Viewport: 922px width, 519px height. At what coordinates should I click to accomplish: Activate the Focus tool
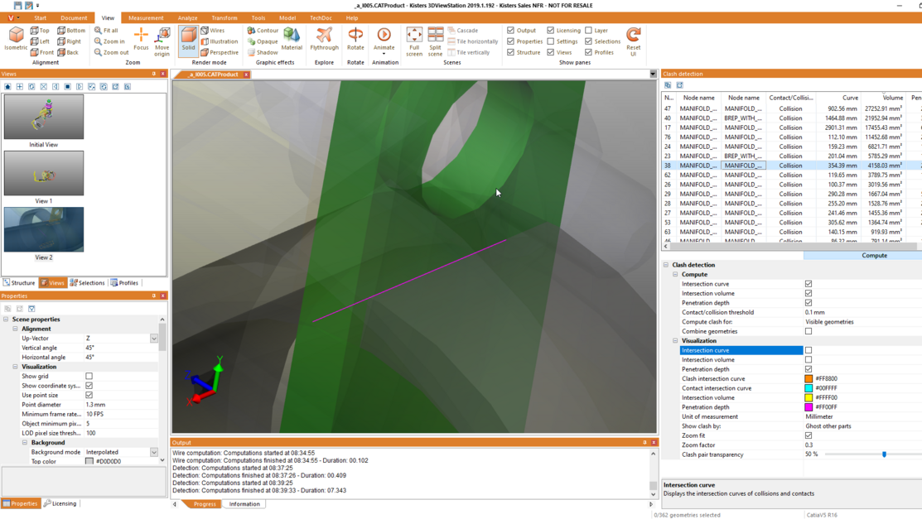(x=141, y=39)
